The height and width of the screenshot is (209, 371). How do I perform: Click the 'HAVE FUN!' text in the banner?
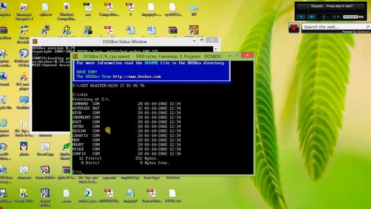86,72
